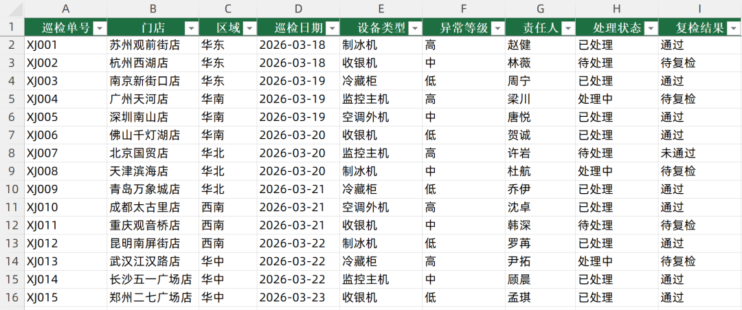Image resolution: width=742 pixels, height=310 pixels.
Task: Open filter dropdown for 门店 column
Action: coord(191,28)
